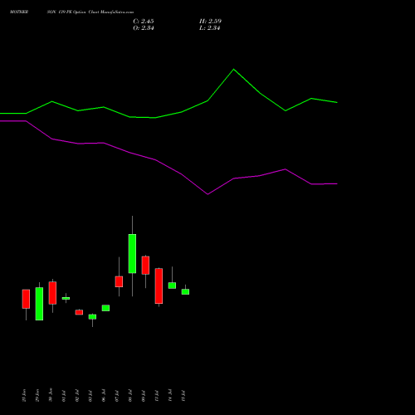Click the MOTHER symbol text in the title

[19, 12]
